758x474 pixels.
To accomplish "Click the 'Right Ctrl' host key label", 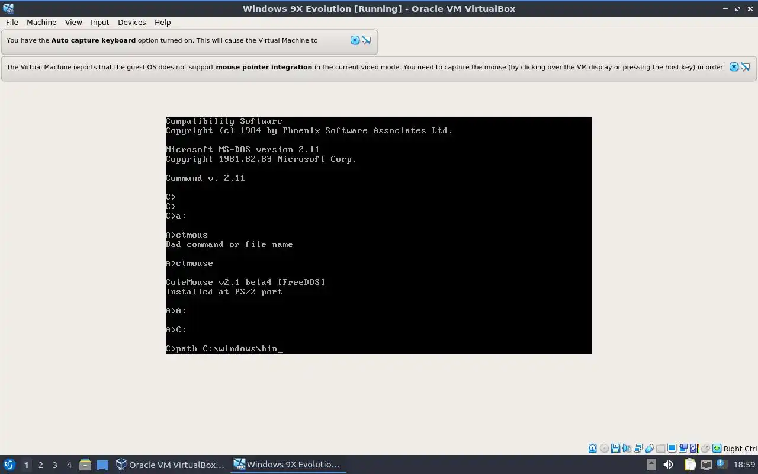I will 740,449.
